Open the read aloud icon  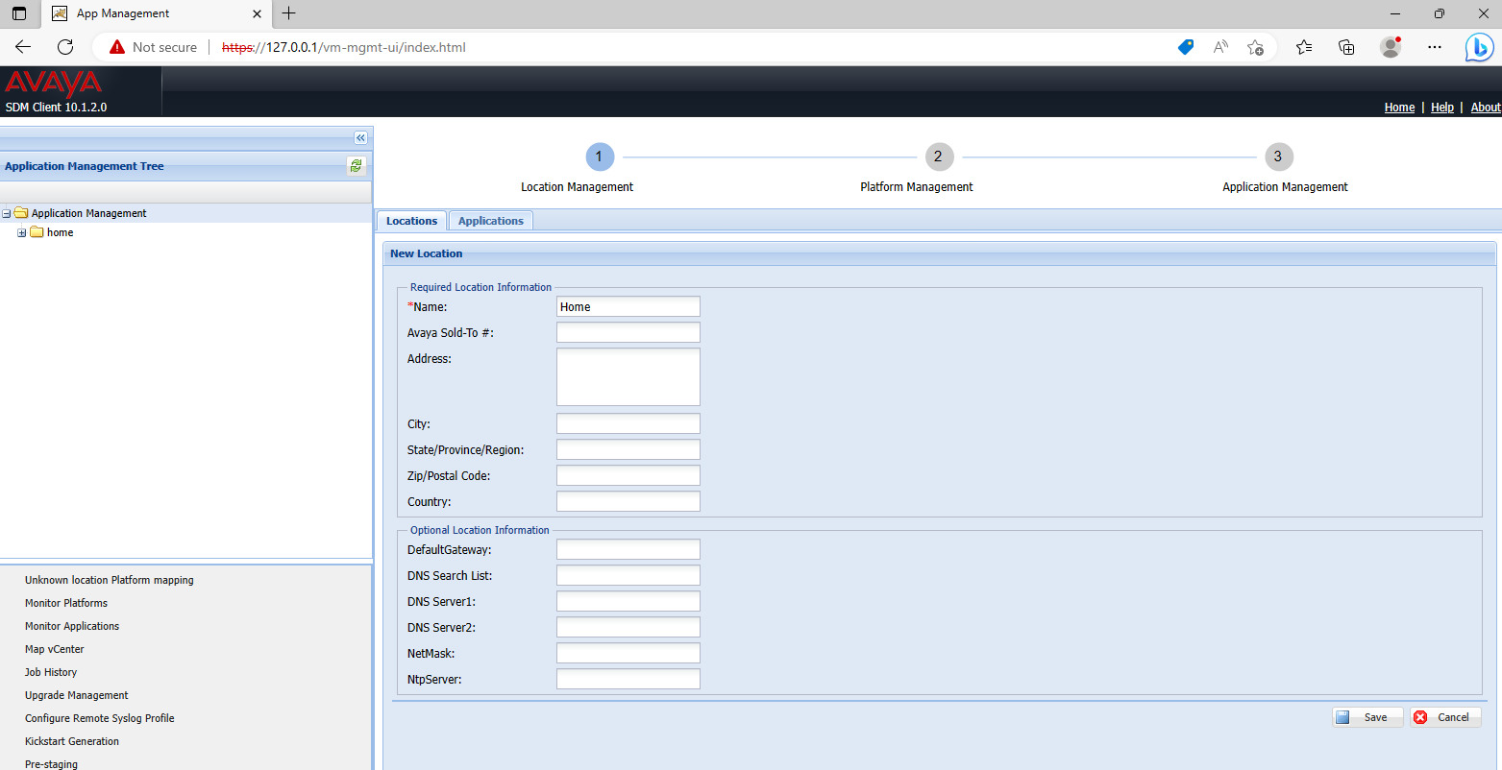coord(1220,47)
